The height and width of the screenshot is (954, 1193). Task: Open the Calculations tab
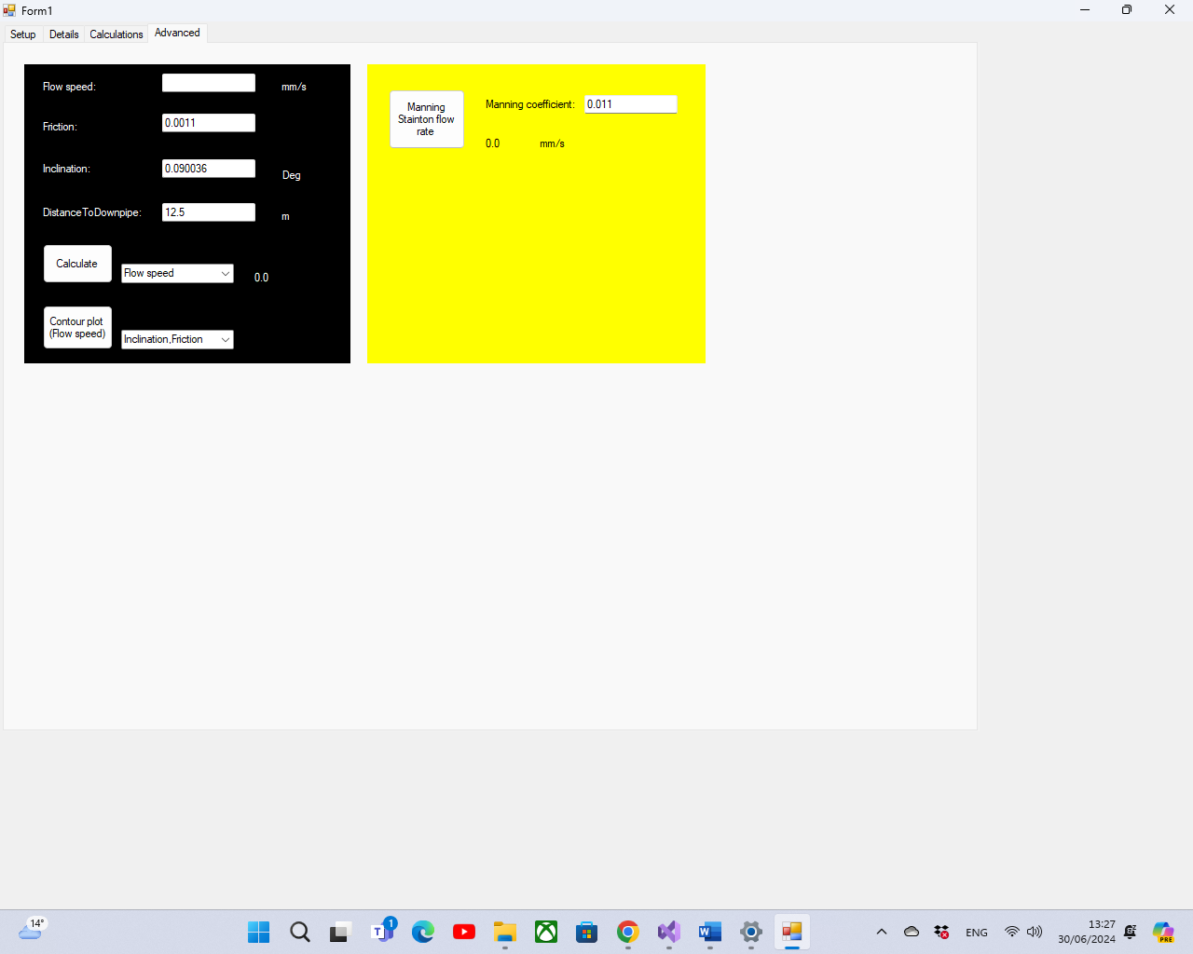pos(117,34)
